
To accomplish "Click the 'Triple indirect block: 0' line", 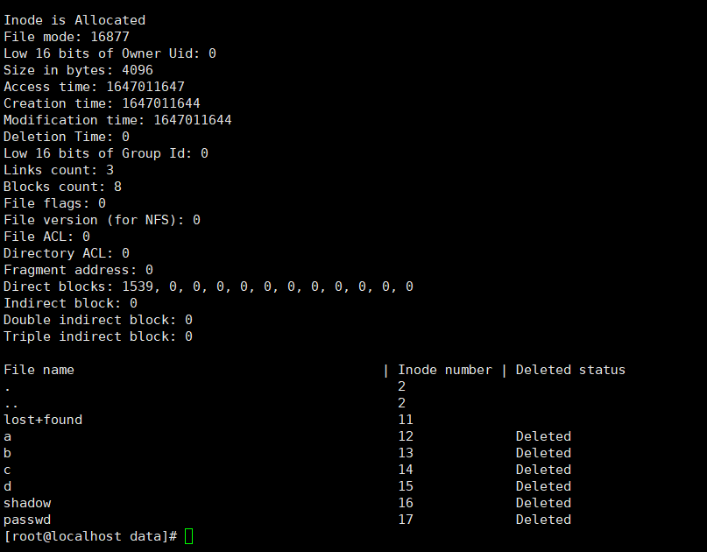I will click(98, 336).
